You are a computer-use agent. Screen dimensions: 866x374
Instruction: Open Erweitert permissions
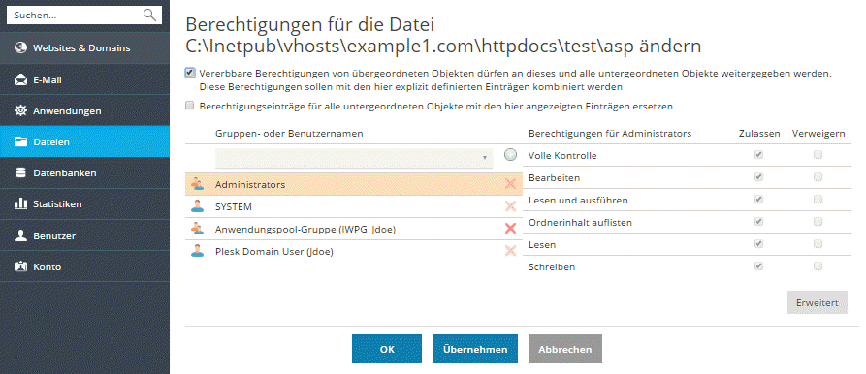818,303
